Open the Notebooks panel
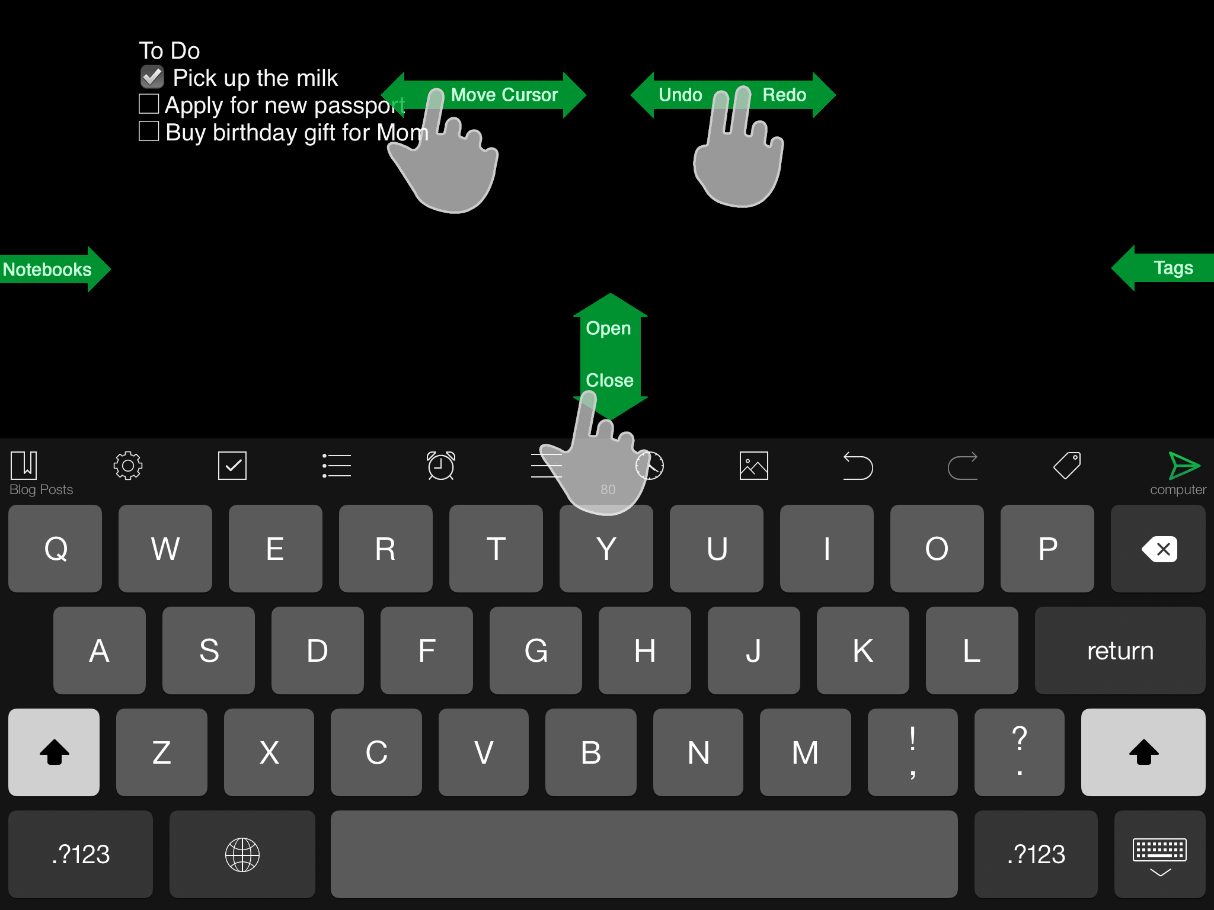1214x910 pixels. 49,268
